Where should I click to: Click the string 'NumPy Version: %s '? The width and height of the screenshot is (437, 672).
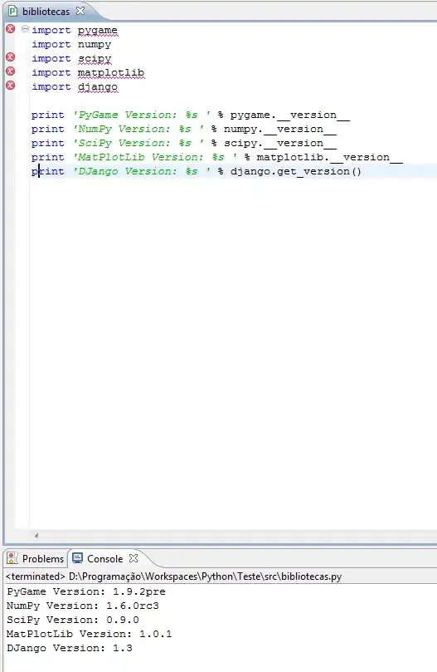138,129
